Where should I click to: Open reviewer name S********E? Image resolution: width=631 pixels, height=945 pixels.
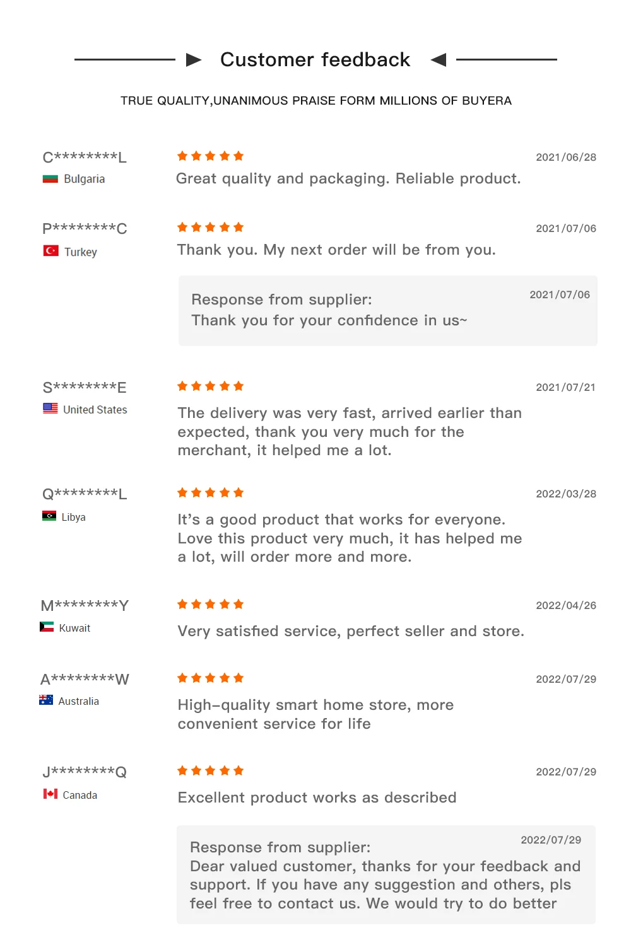tap(85, 387)
